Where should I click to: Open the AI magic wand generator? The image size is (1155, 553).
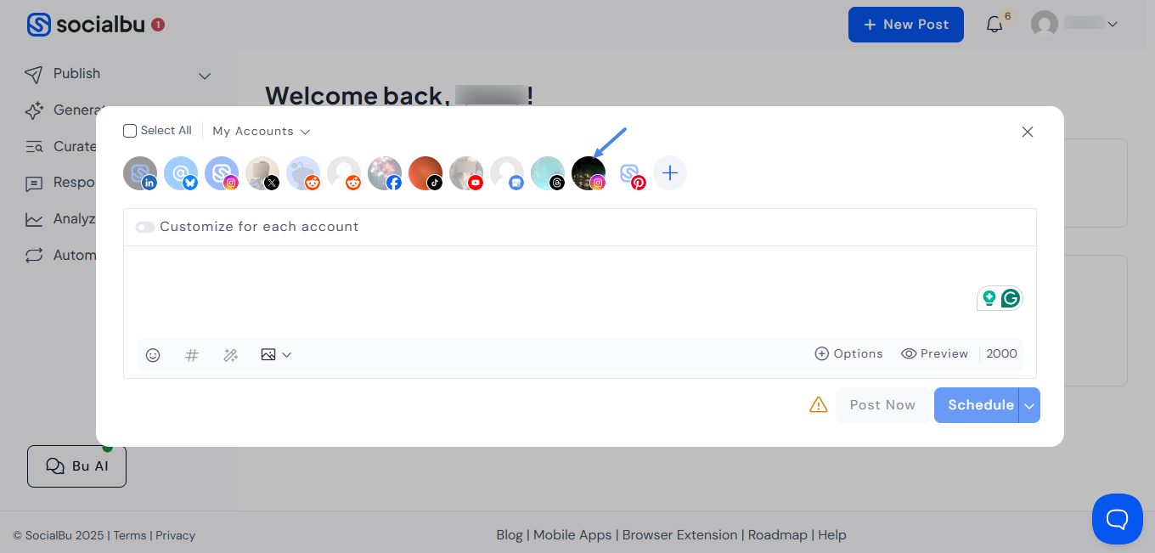(230, 355)
